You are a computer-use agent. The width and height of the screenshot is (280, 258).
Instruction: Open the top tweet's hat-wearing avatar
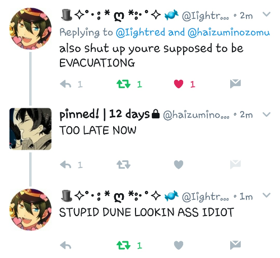[30, 28]
